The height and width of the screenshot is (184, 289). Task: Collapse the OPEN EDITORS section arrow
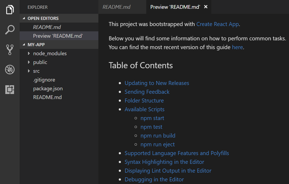point(24,18)
